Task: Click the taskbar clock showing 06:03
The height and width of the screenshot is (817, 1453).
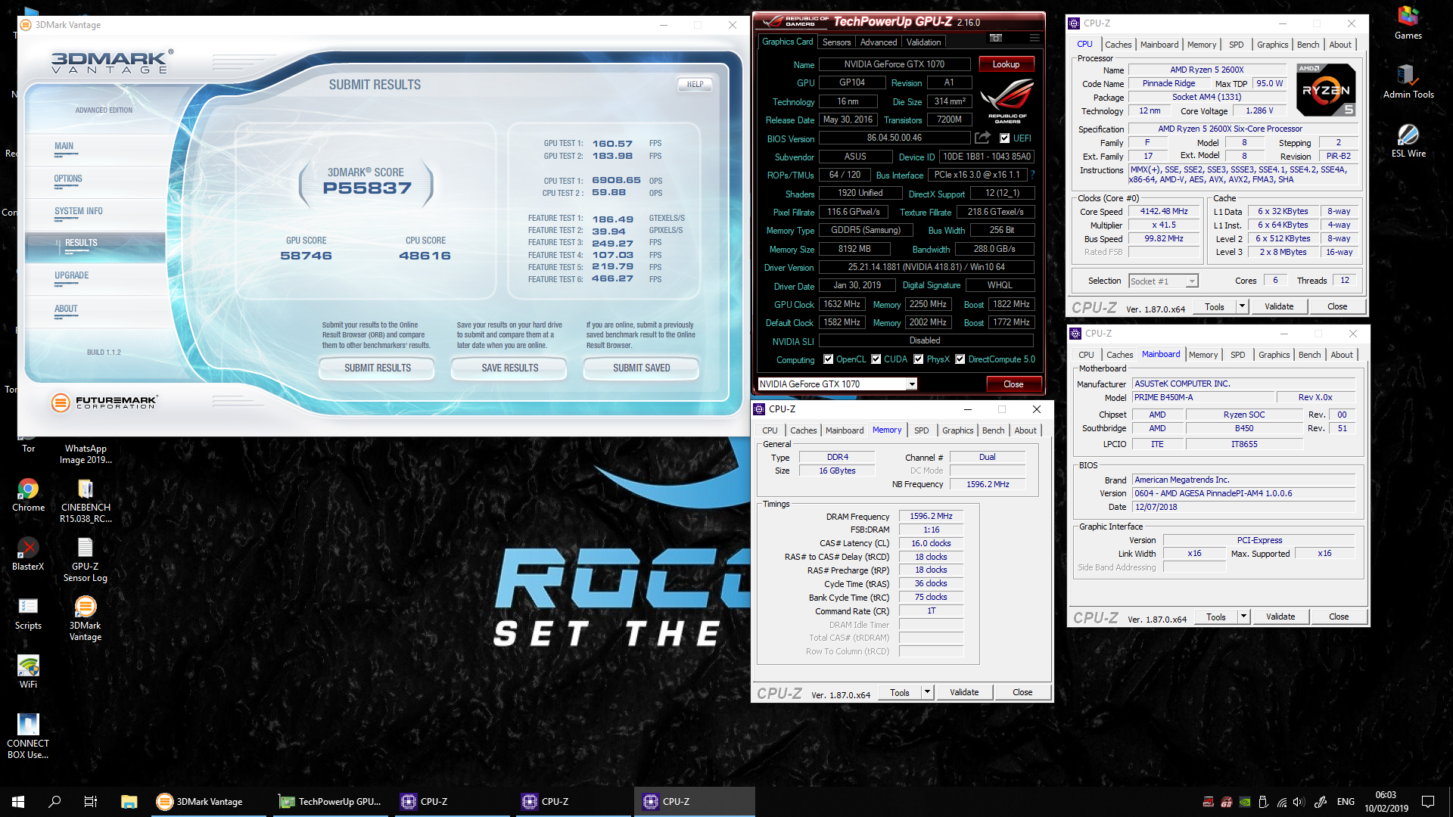Action: (1386, 802)
